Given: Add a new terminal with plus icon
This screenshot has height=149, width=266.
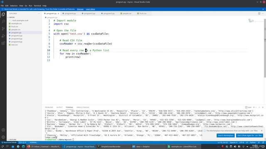Looking at the screenshot, I should point(254,107).
